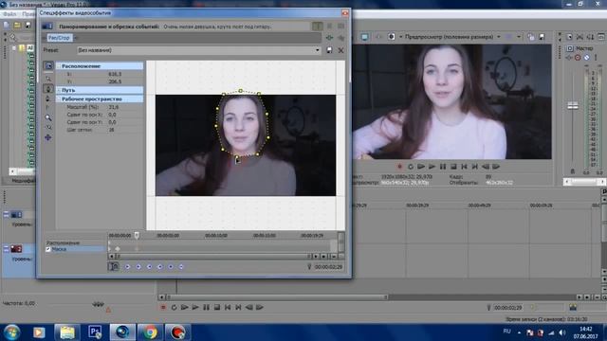Click the keyframe timeline cursor marker
Image resolution: width=607 pixels, height=341 pixels.
[137, 235]
